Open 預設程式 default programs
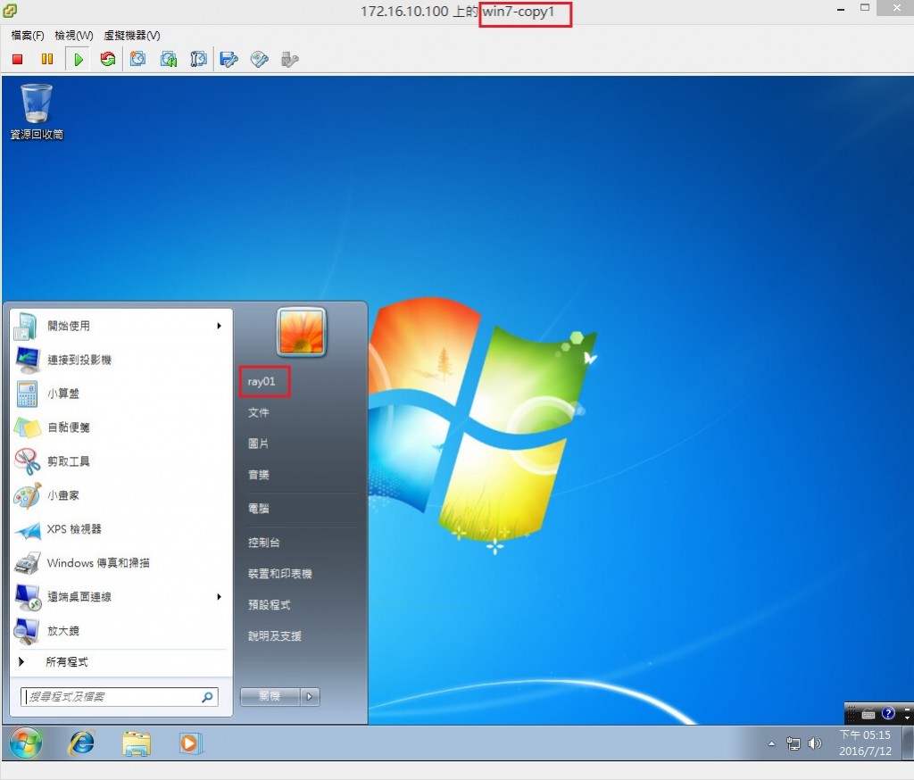 [x=269, y=604]
